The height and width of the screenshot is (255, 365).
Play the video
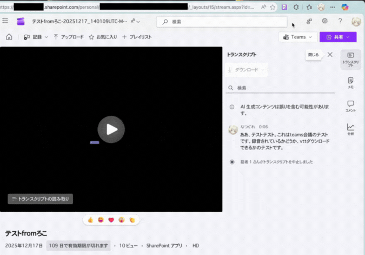[x=111, y=129]
